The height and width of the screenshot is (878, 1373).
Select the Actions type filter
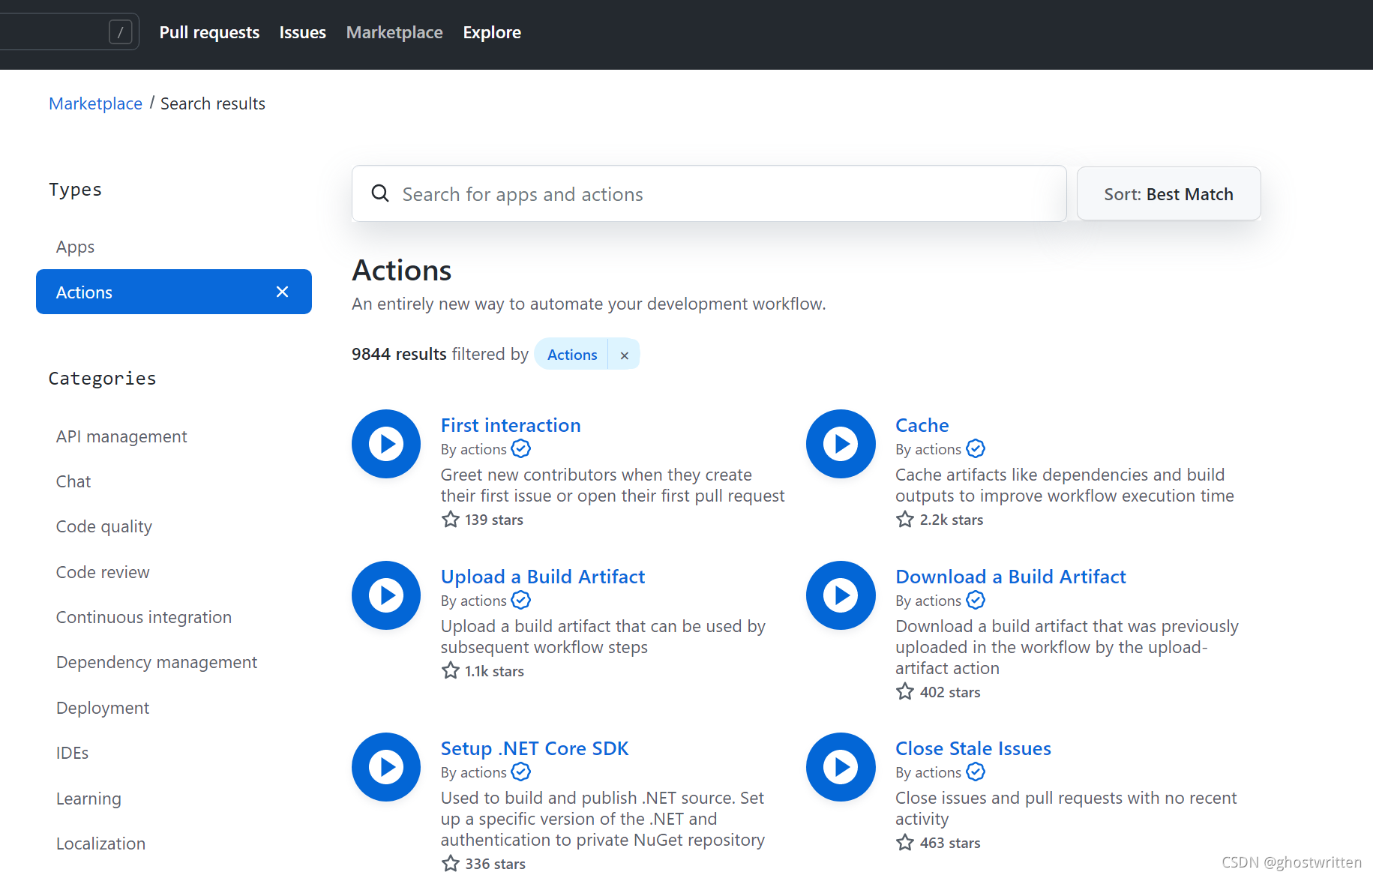174,292
